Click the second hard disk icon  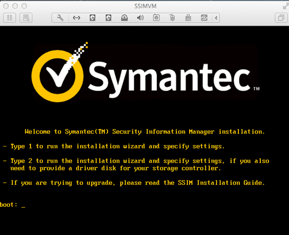pos(108,18)
